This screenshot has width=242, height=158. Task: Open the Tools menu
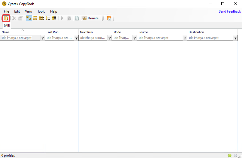[41, 11]
